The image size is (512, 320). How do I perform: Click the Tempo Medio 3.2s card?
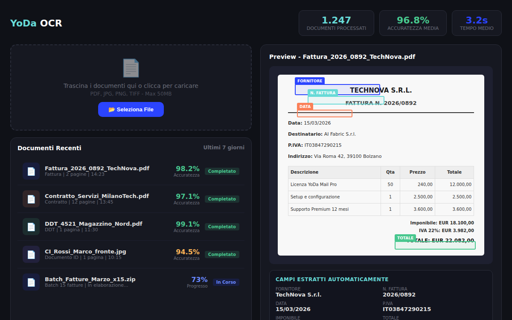tap(477, 23)
